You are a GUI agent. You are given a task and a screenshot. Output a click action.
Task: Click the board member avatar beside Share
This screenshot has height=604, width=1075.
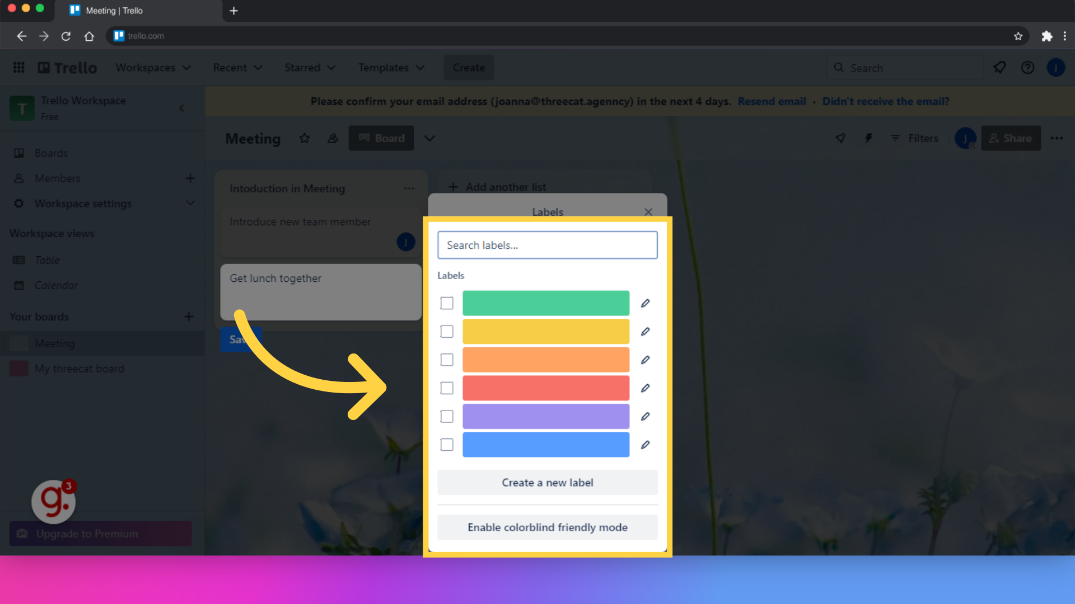(x=965, y=138)
